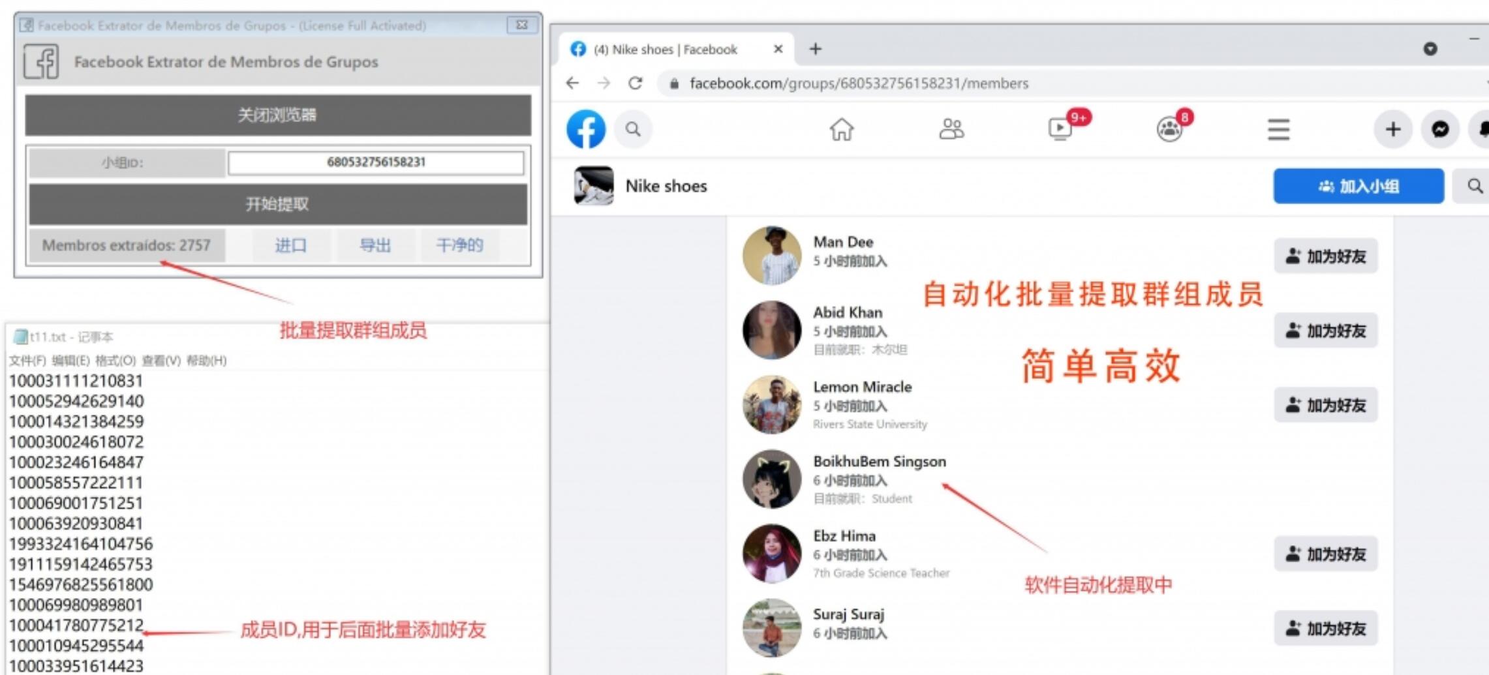The height and width of the screenshot is (675, 1489).
Task: Click the plus Create button in Facebook header
Action: pyautogui.click(x=1392, y=129)
